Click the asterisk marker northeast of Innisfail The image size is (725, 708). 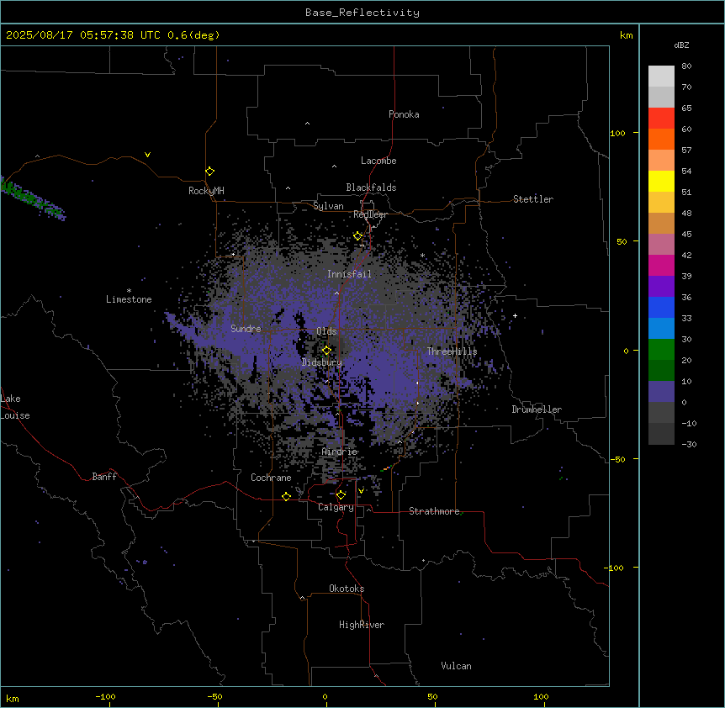pos(422,256)
